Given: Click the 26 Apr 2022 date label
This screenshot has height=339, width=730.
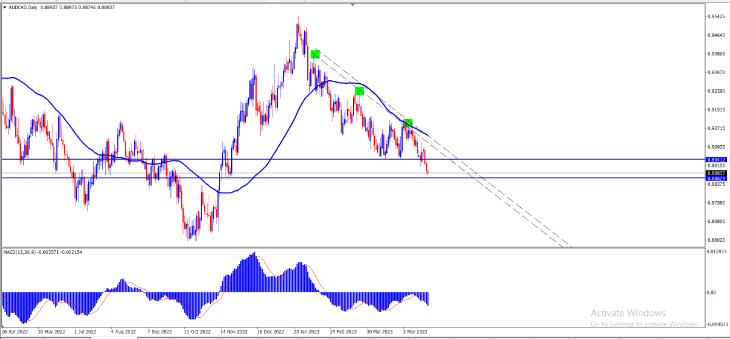Looking at the screenshot, I should tap(15, 332).
